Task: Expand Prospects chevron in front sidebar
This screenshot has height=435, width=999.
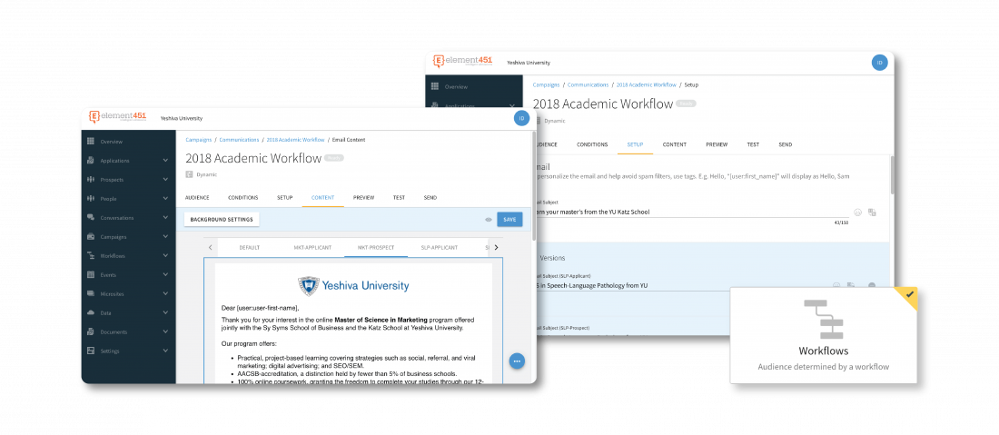Action: point(165,180)
